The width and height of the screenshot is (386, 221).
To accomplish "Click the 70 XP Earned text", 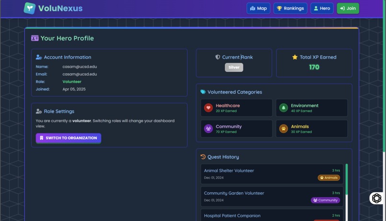I will 226,132.
